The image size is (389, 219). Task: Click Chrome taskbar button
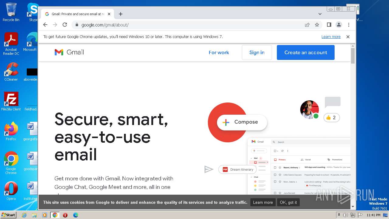point(55,215)
